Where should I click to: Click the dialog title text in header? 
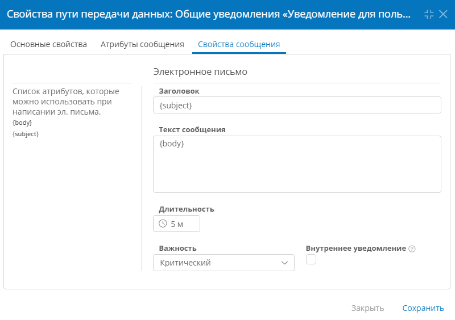tap(209, 14)
